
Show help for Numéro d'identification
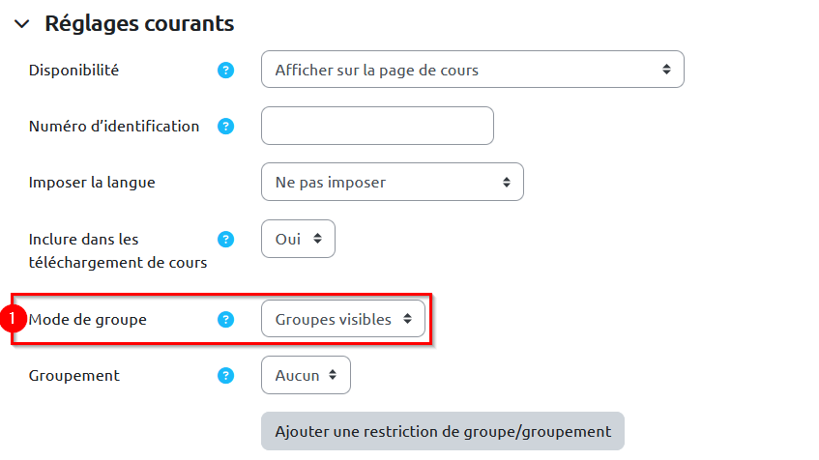pyautogui.click(x=226, y=126)
